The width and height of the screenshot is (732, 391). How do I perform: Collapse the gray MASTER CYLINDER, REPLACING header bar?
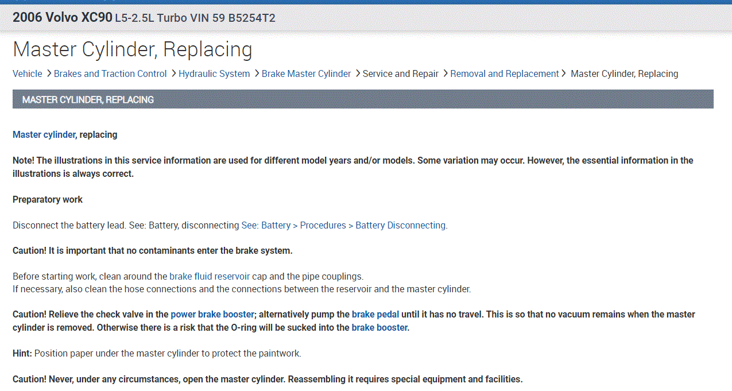click(x=363, y=99)
